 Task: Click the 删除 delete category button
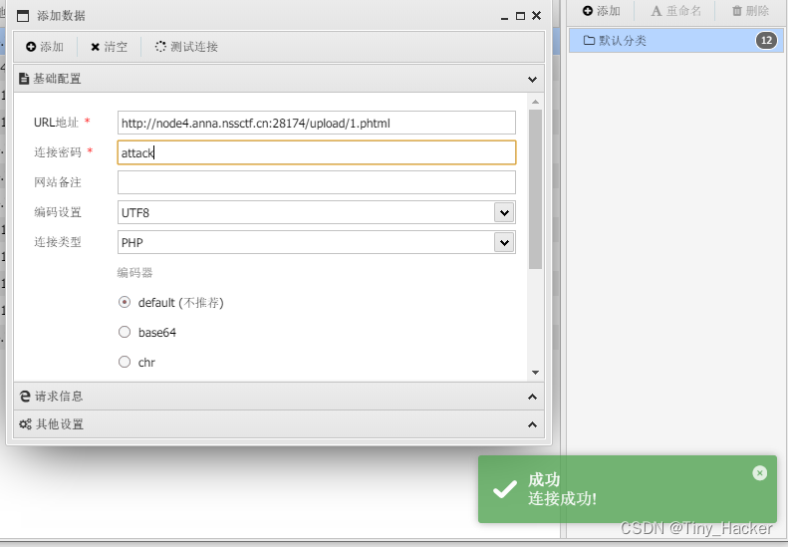click(x=750, y=11)
